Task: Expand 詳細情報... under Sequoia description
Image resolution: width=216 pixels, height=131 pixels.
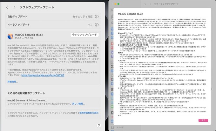Action: (13, 82)
